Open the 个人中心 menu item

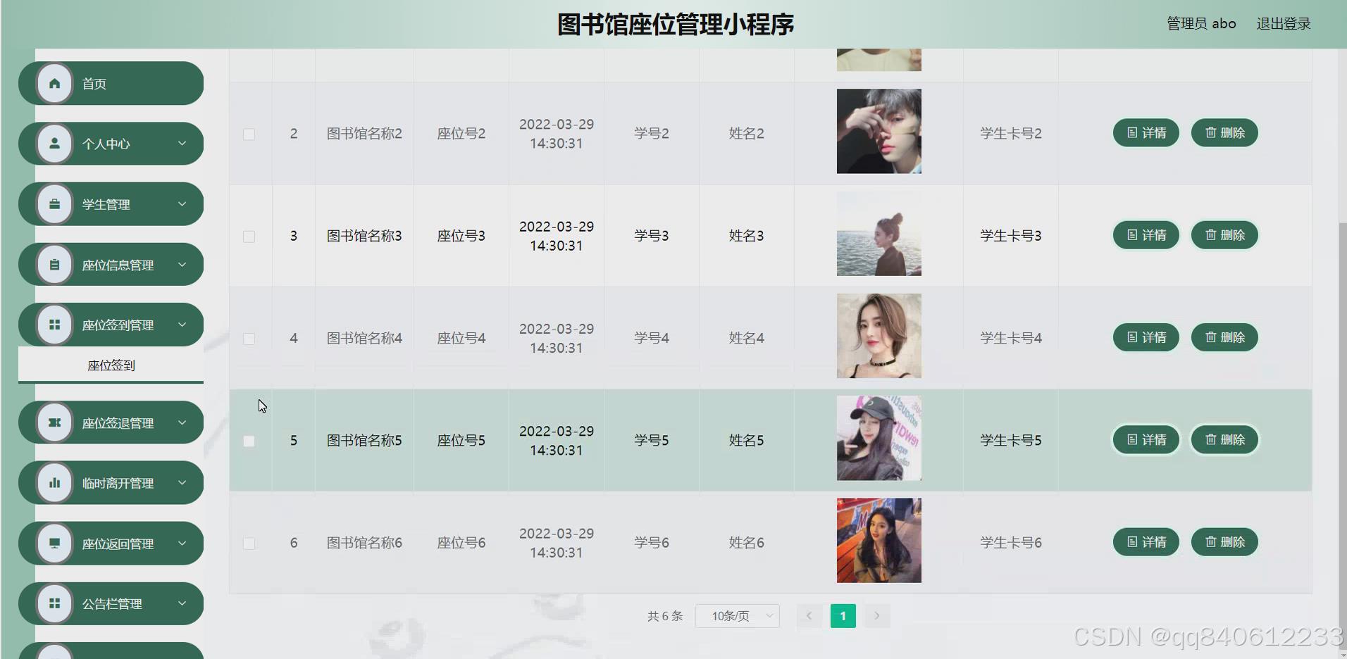[111, 144]
